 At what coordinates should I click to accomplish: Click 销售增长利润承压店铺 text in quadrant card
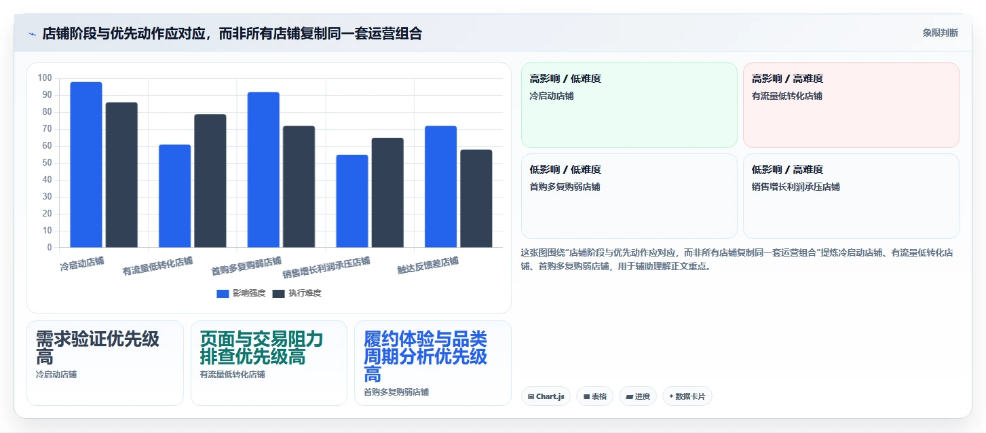click(x=796, y=187)
